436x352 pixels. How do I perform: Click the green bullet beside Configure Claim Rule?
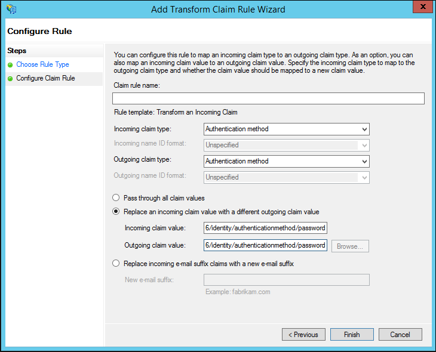point(10,78)
